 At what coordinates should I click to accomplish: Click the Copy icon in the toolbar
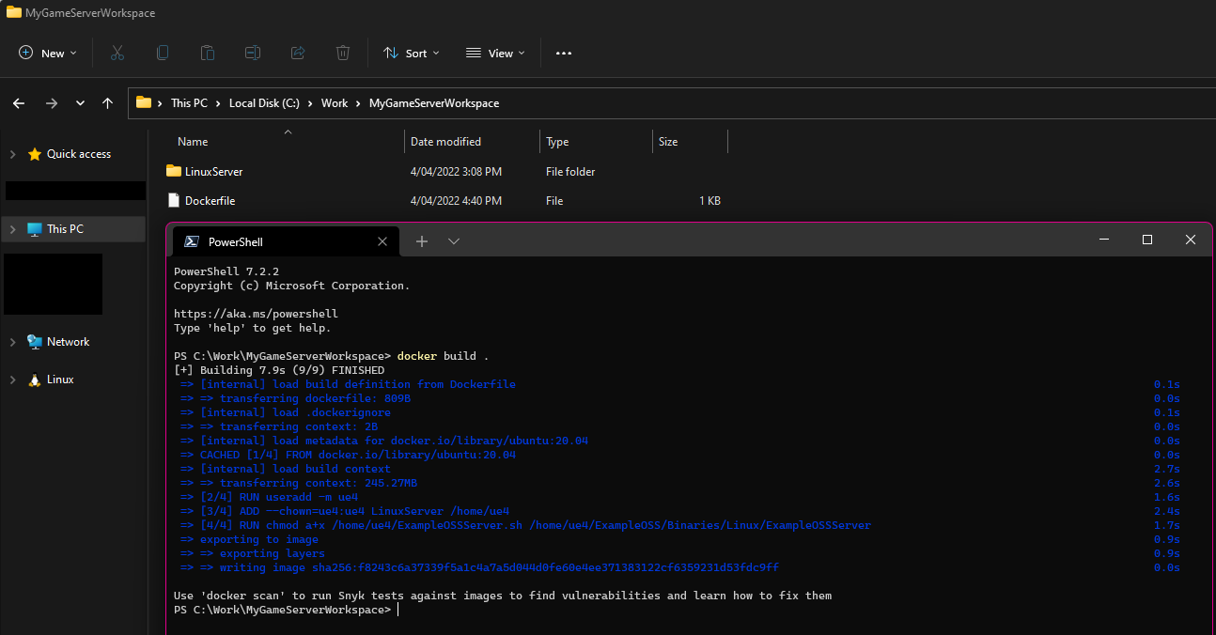[x=162, y=53]
